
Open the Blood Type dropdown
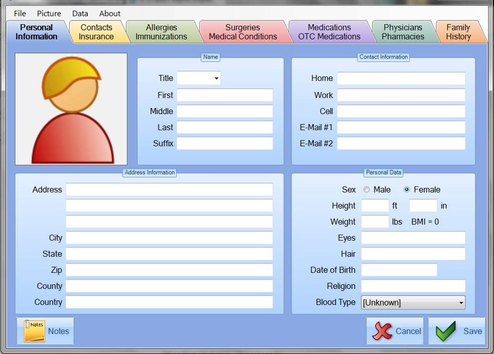(461, 302)
